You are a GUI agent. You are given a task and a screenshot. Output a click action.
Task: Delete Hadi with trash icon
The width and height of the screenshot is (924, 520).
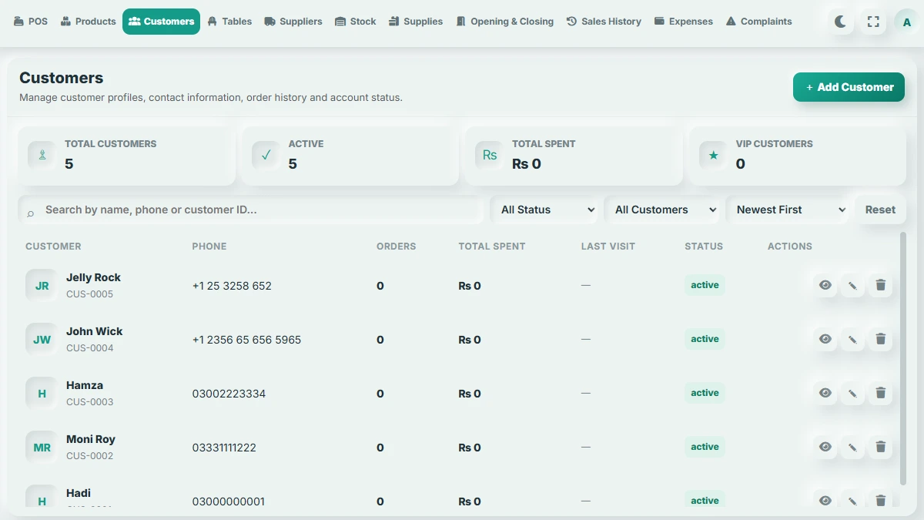881,499
